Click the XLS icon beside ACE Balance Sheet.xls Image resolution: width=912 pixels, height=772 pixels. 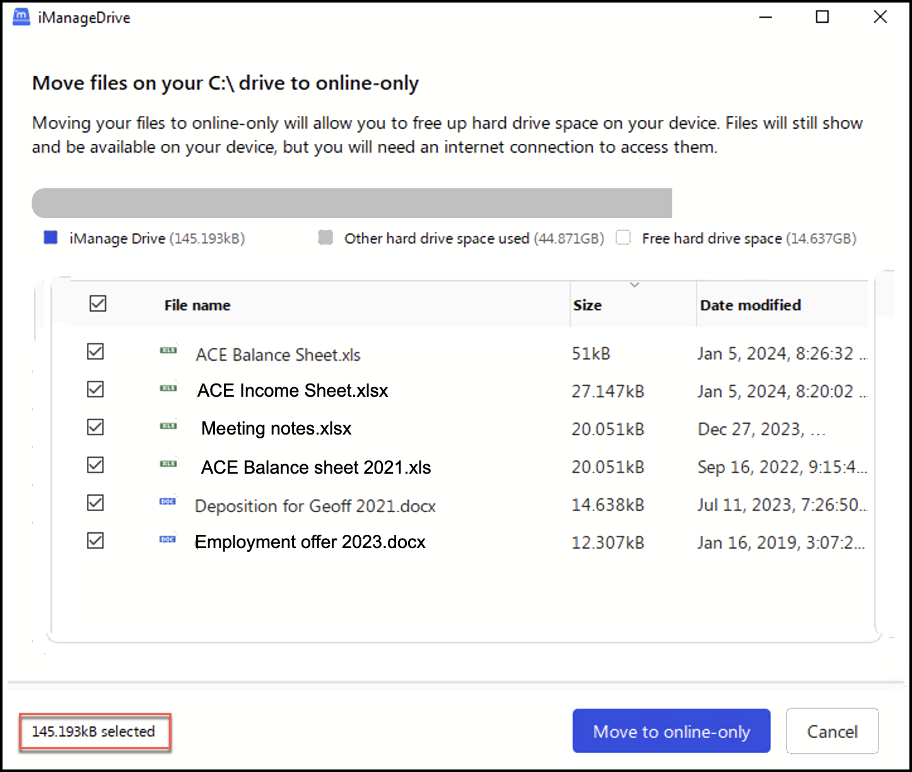click(168, 351)
